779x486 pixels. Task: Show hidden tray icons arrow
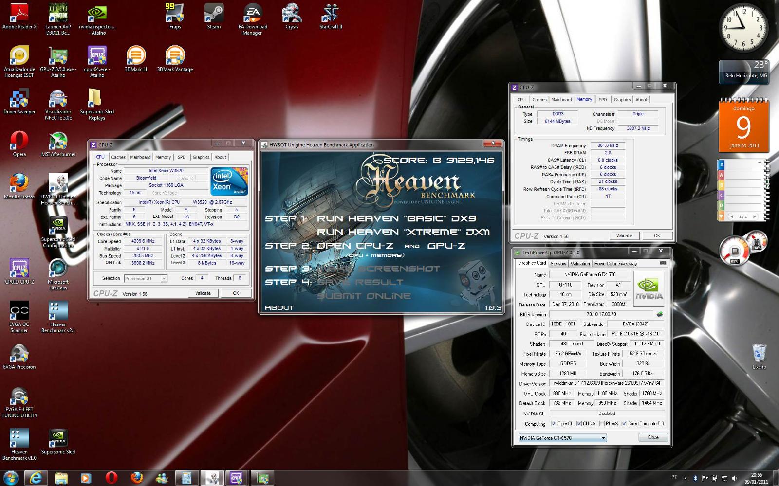point(686,478)
